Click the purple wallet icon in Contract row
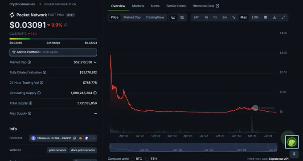Viewport: 303px width, 161px height. [x=86, y=138]
